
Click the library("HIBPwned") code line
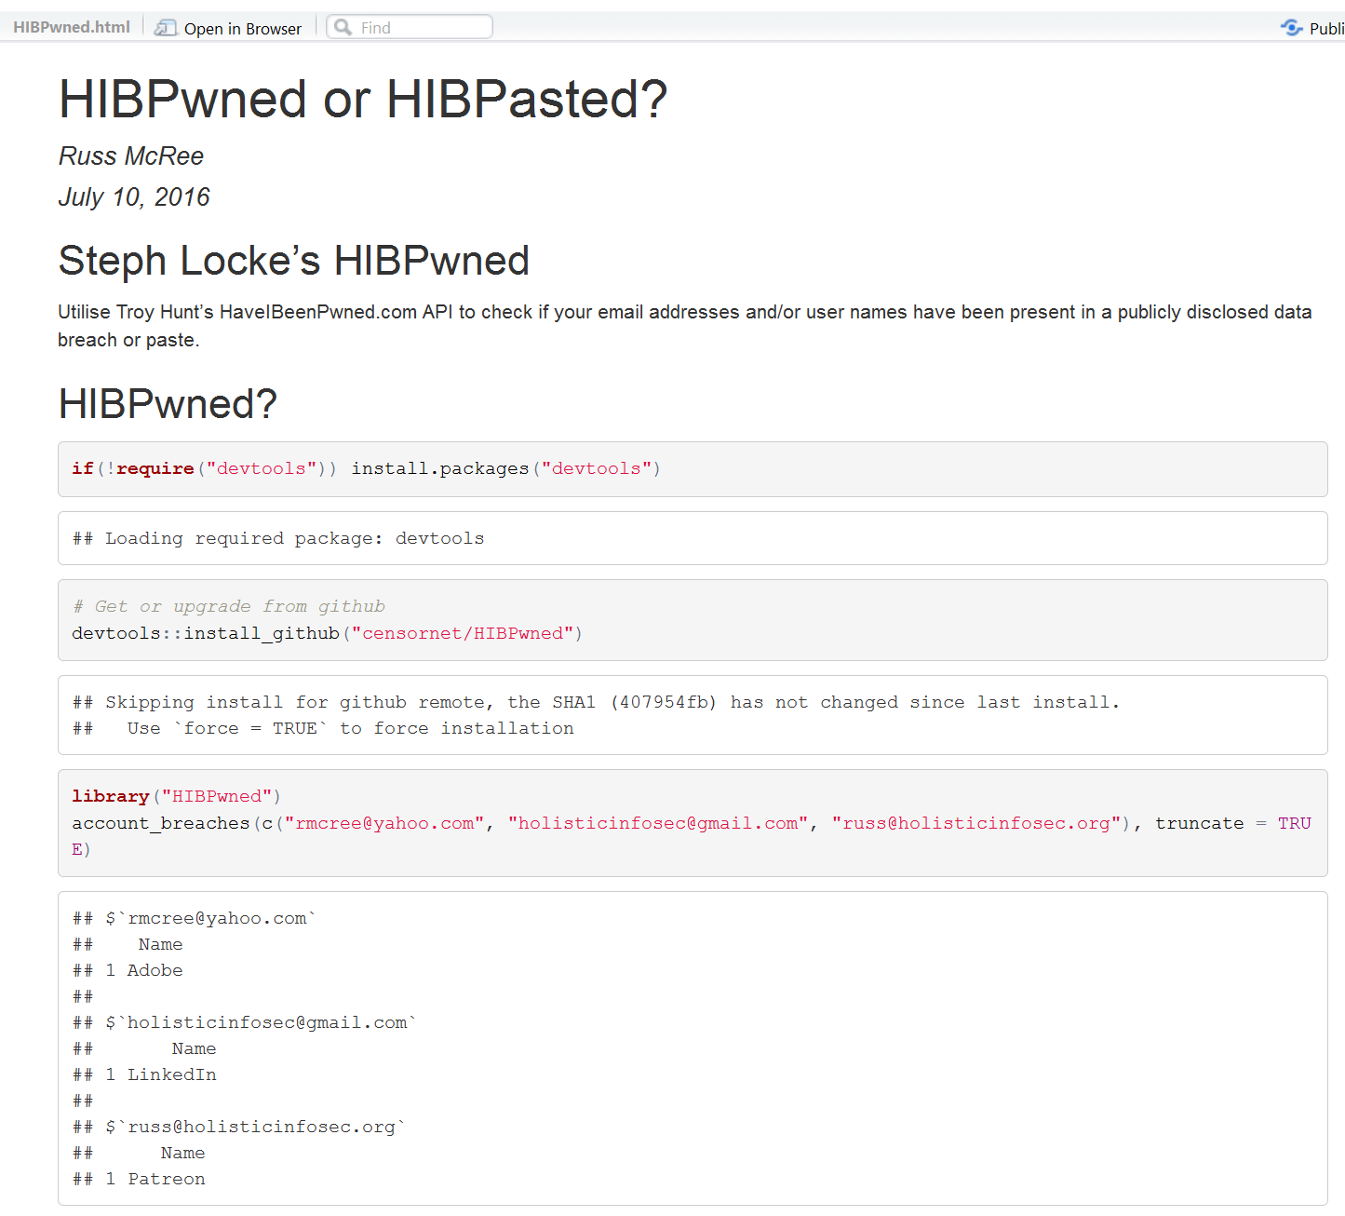click(176, 796)
